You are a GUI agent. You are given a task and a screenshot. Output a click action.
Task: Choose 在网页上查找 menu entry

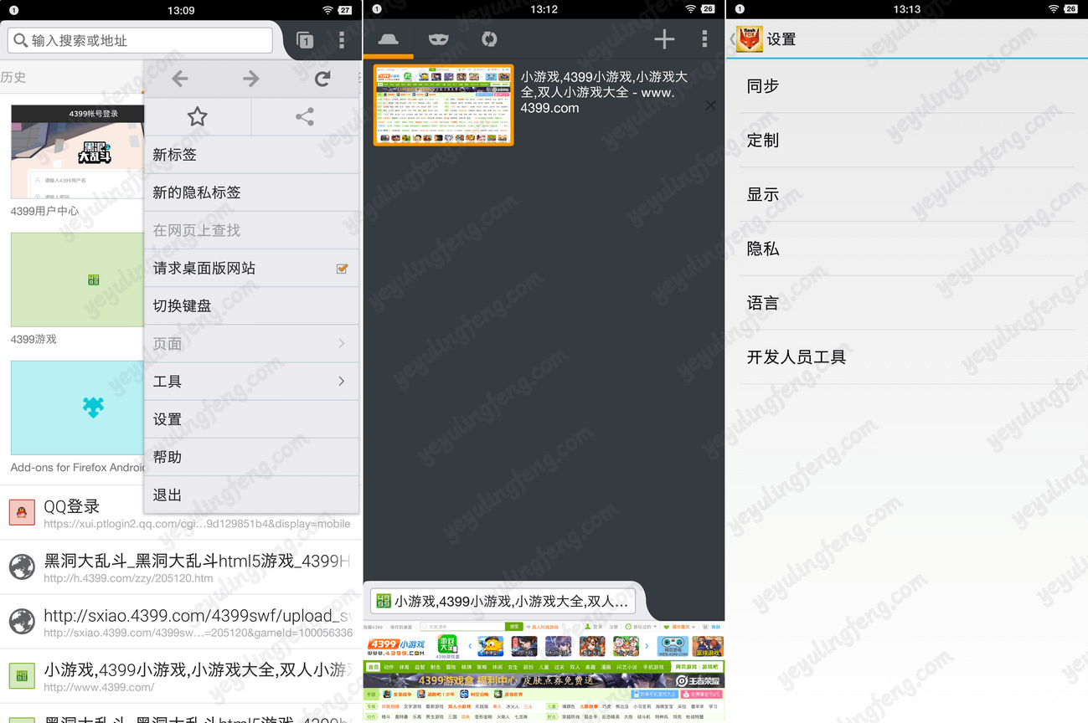click(x=251, y=230)
